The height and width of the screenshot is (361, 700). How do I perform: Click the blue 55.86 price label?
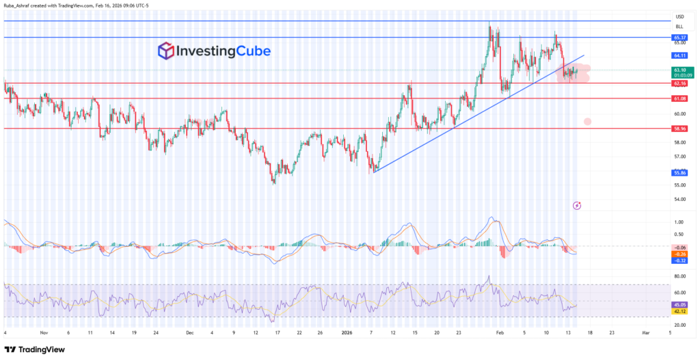(x=679, y=173)
